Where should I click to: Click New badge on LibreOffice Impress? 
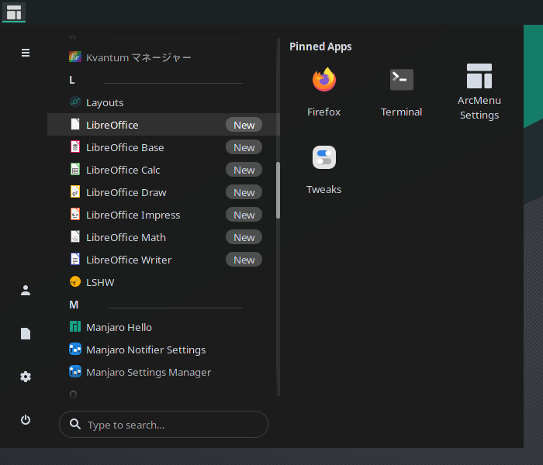[x=244, y=215]
